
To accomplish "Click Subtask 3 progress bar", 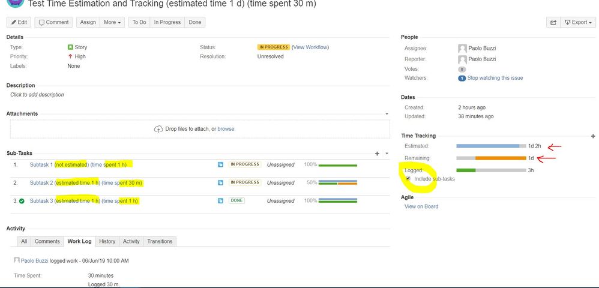I will click(338, 200).
